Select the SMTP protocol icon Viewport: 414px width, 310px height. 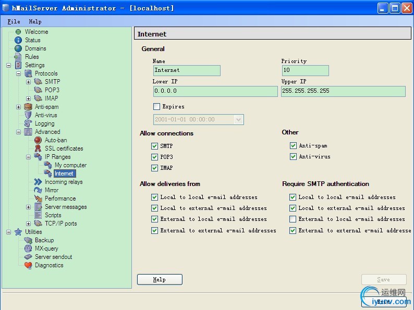click(38, 81)
